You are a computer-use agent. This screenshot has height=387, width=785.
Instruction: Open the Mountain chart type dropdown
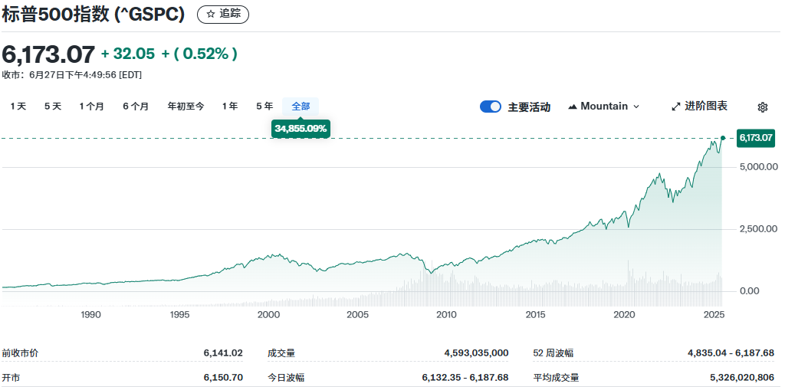pyautogui.click(x=604, y=106)
